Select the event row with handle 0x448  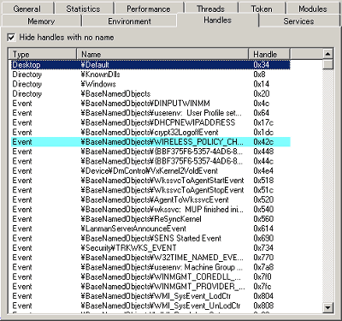click(x=150, y=152)
